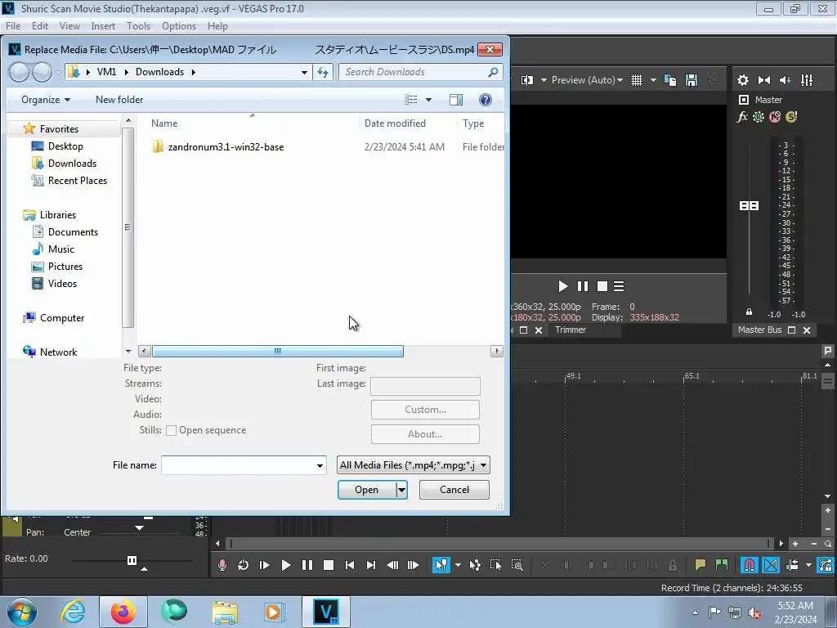Toggle the Master fader channel lock
Screen dimensions: 837x628
[x=749, y=312]
